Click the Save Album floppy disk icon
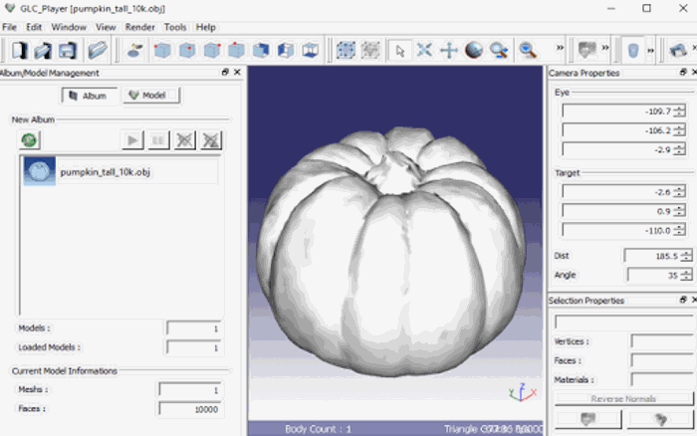Image resolution: width=697 pixels, height=436 pixels. click(67, 50)
